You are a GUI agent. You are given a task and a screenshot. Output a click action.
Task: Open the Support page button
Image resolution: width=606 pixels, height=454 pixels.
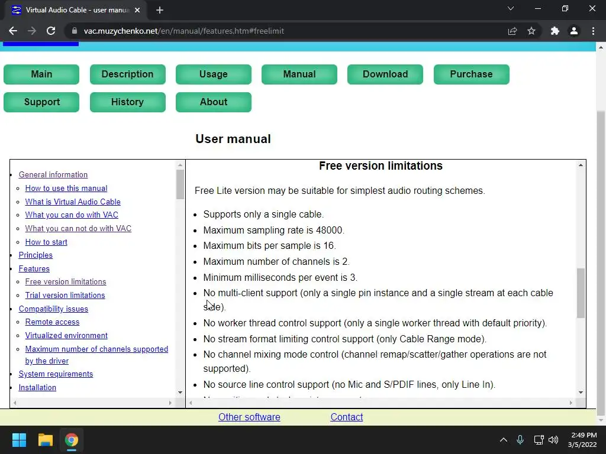(x=41, y=102)
